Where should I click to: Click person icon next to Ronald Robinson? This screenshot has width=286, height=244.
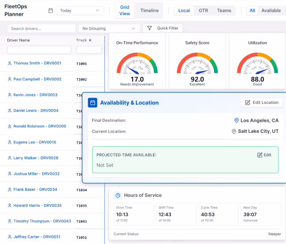(9, 126)
